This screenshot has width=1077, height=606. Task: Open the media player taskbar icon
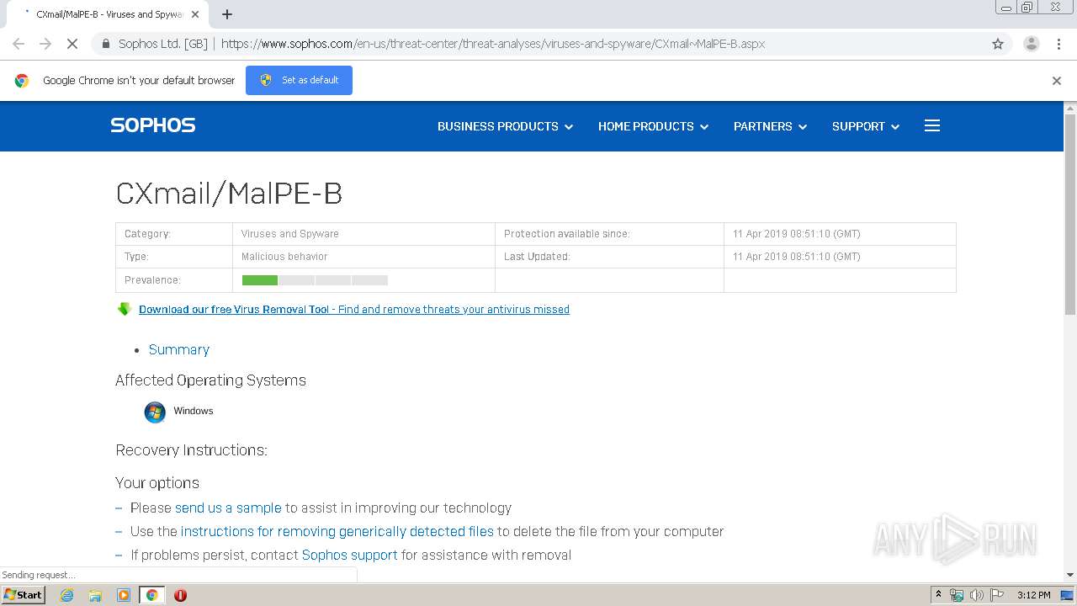tap(124, 595)
